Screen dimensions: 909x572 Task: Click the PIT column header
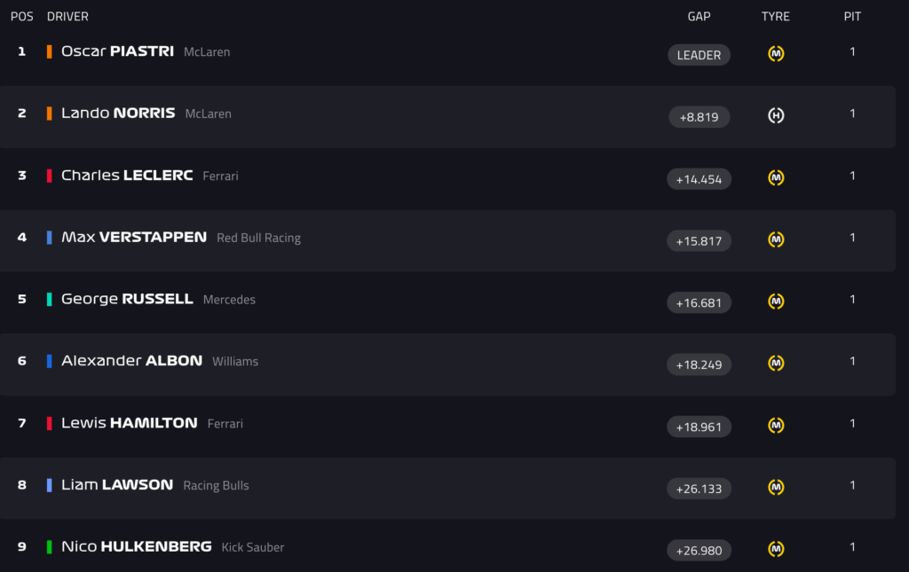(852, 17)
